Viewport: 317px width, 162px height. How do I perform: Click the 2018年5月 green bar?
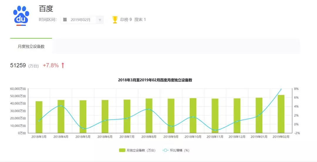click(83, 117)
